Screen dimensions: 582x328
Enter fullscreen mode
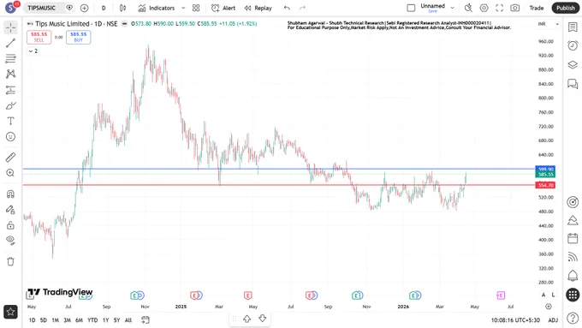pyautogui.click(x=500, y=8)
